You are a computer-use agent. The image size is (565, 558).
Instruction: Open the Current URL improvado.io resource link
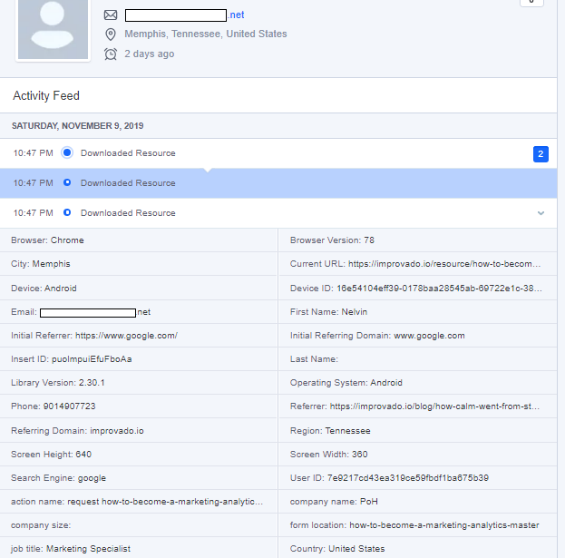click(x=445, y=264)
